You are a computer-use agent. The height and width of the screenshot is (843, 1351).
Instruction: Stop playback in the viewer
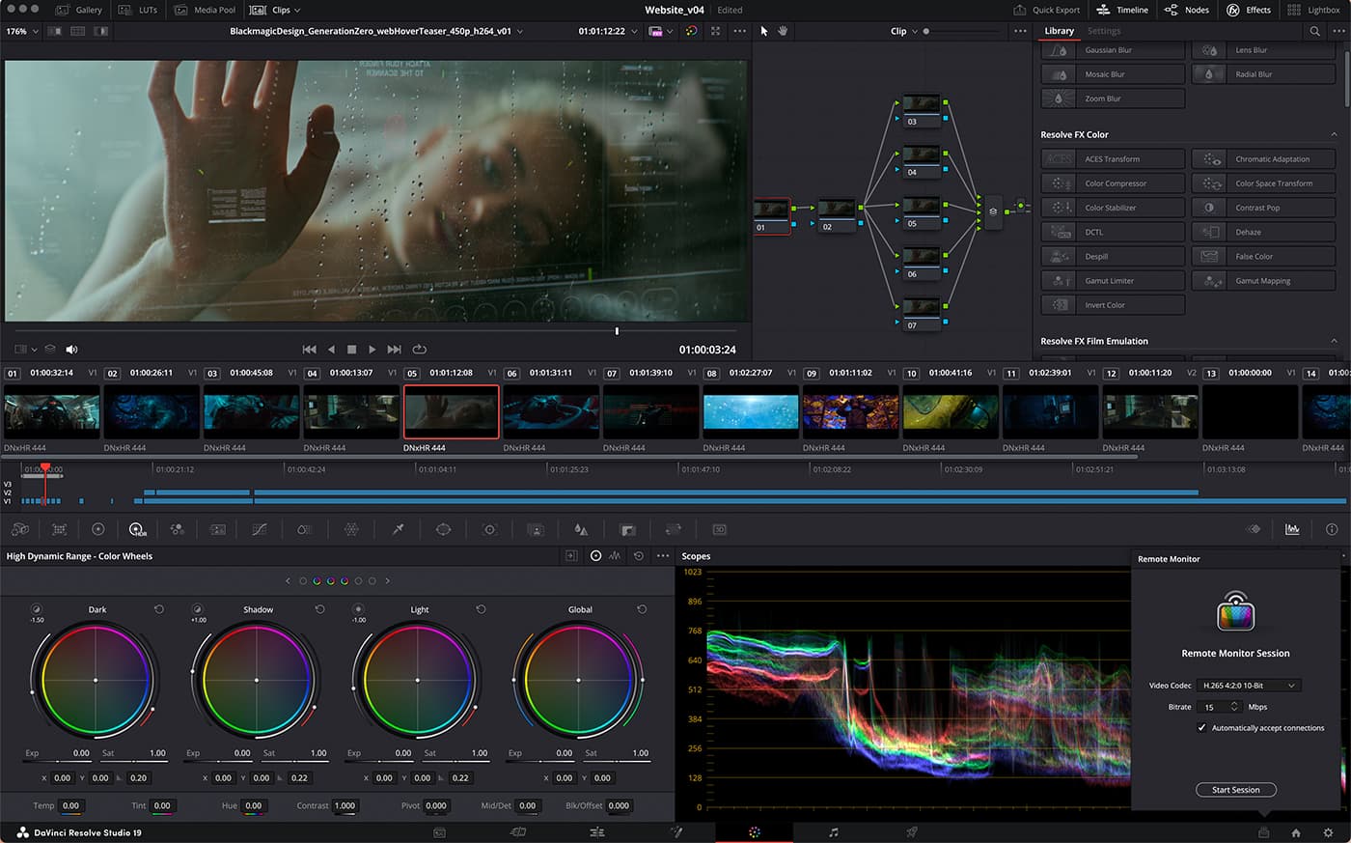point(351,350)
